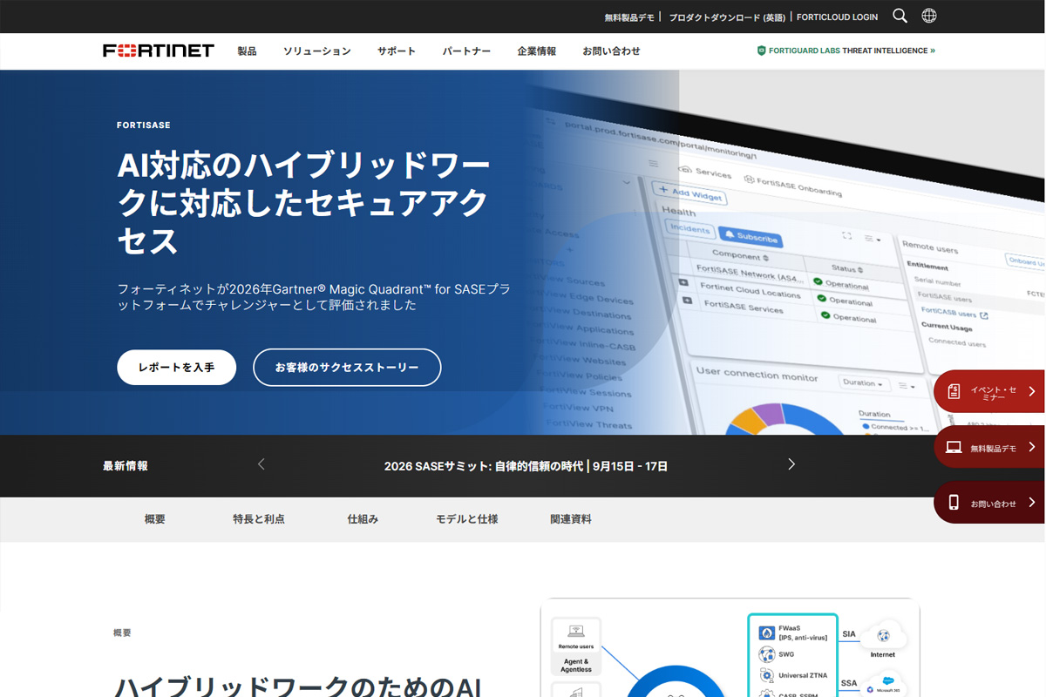This screenshot has height=697, width=1046.
Task: Expand お問い合わせ side button chevron
Action: [x=1032, y=503]
